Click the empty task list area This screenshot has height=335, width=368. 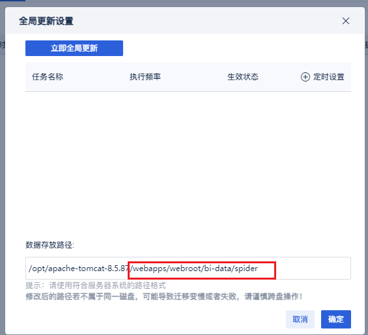188,162
